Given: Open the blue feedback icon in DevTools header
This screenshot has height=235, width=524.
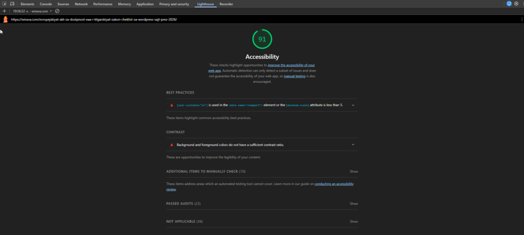Looking at the screenshot, I should pos(509,4).
